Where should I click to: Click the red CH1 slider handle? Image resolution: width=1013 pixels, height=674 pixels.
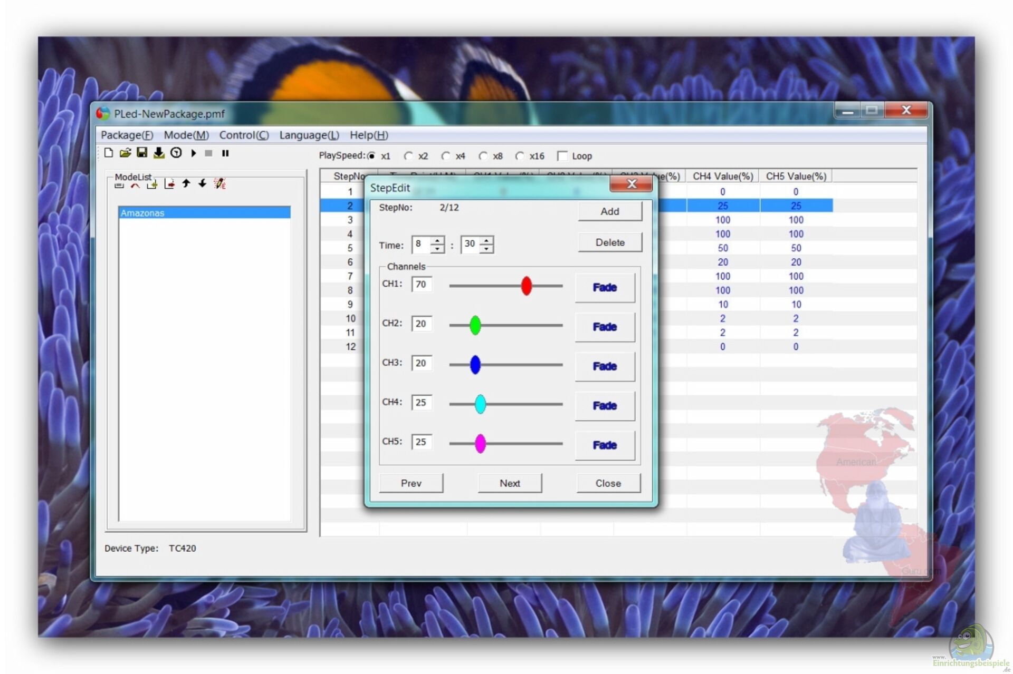tap(526, 286)
